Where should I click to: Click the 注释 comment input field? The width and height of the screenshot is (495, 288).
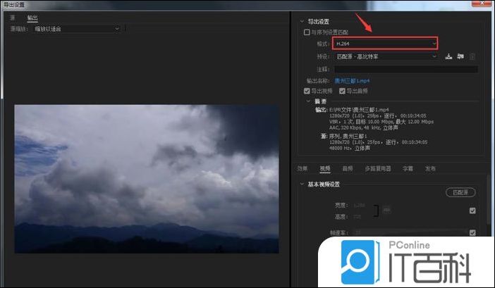tap(406, 69)
